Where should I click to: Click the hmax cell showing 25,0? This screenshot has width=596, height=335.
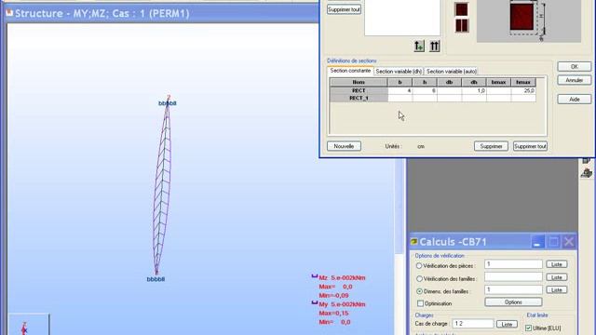point(523,90)
